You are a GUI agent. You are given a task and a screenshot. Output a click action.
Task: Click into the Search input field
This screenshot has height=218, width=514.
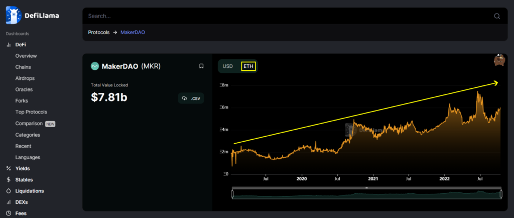[x=286, y=16]
